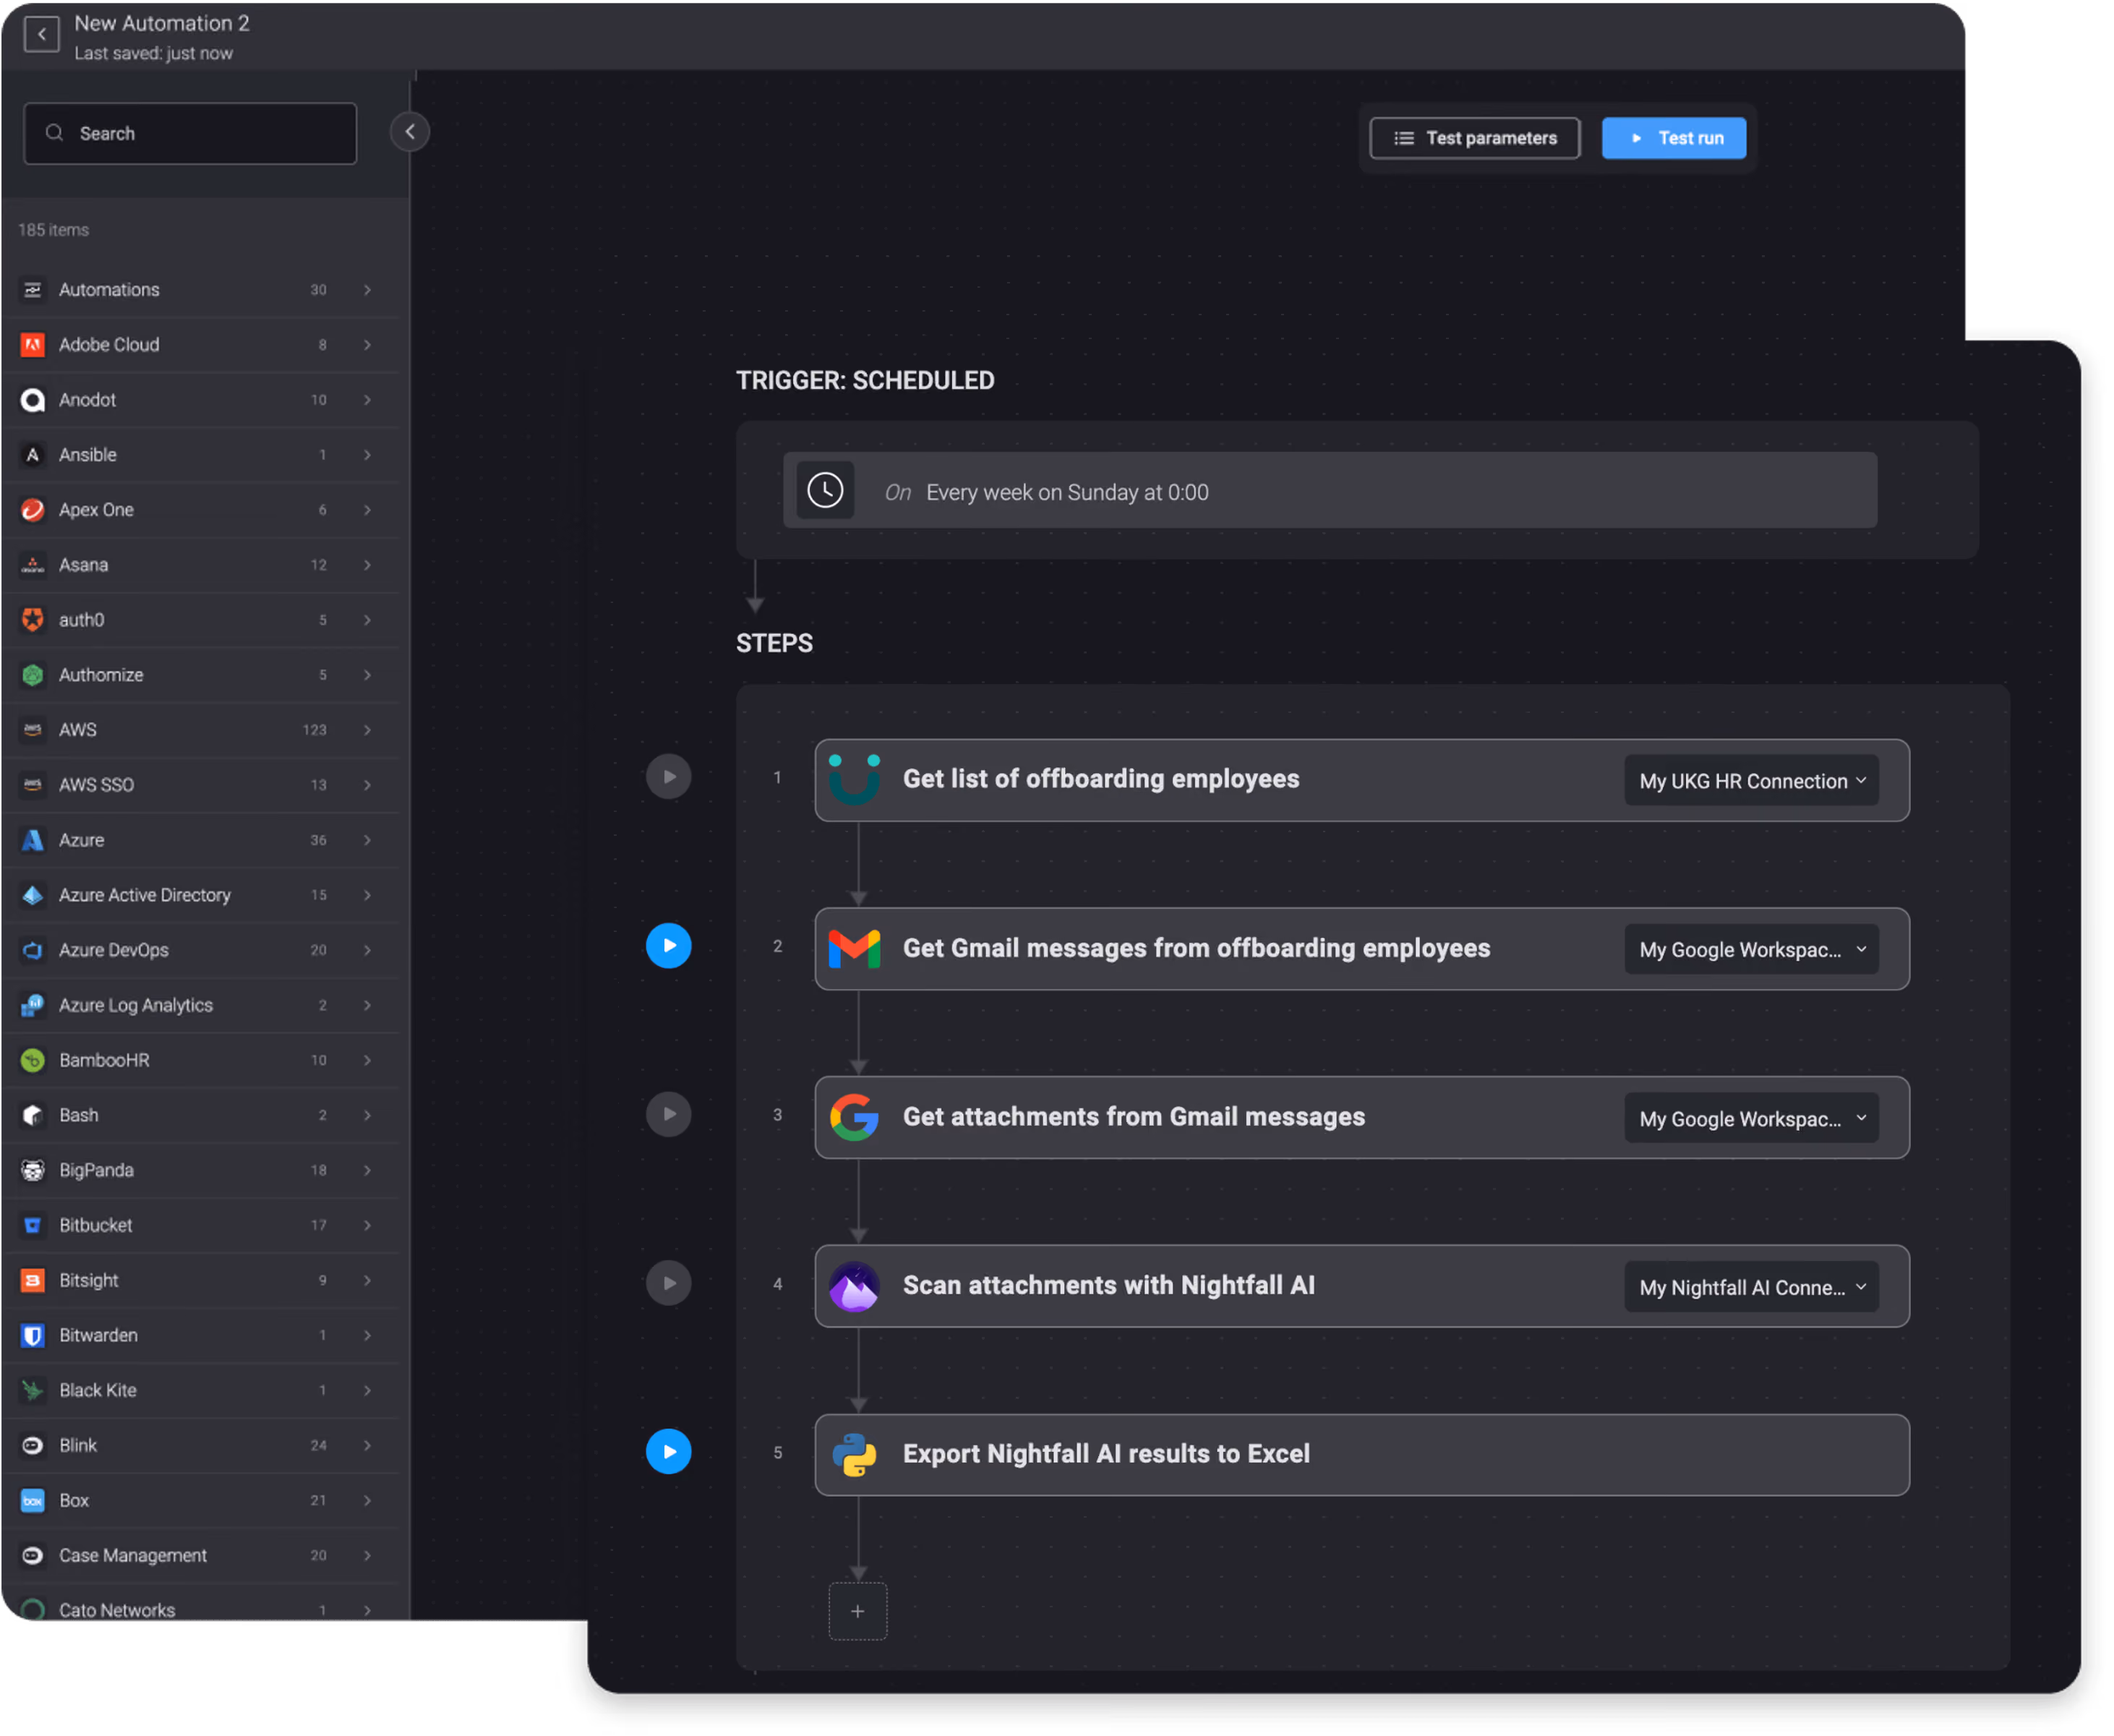The image size is (2114, 1736).
Task: Click the Azure icon in the sidebar
Action: tap(33, 841)
